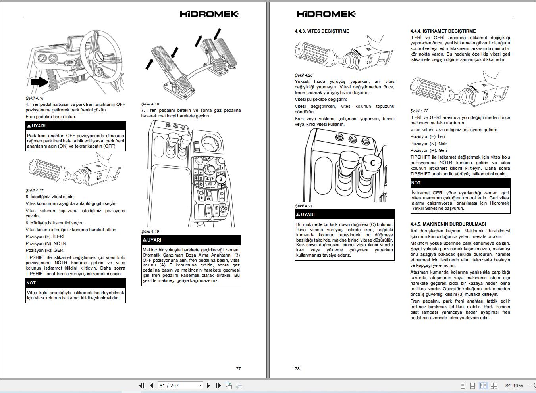The height and width of the screenshot is (393, 536).
Task: Click the caption 'Şekil 4.19'
Action: click(150, 231)
